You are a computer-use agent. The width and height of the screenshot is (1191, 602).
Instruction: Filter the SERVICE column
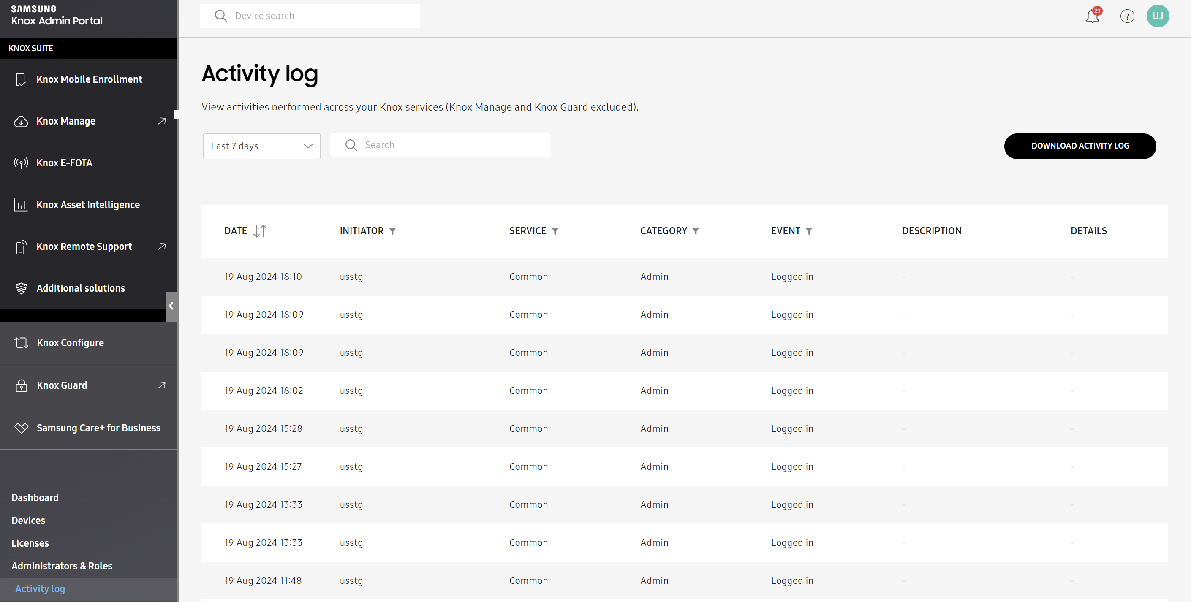click(x=555, y=231)
